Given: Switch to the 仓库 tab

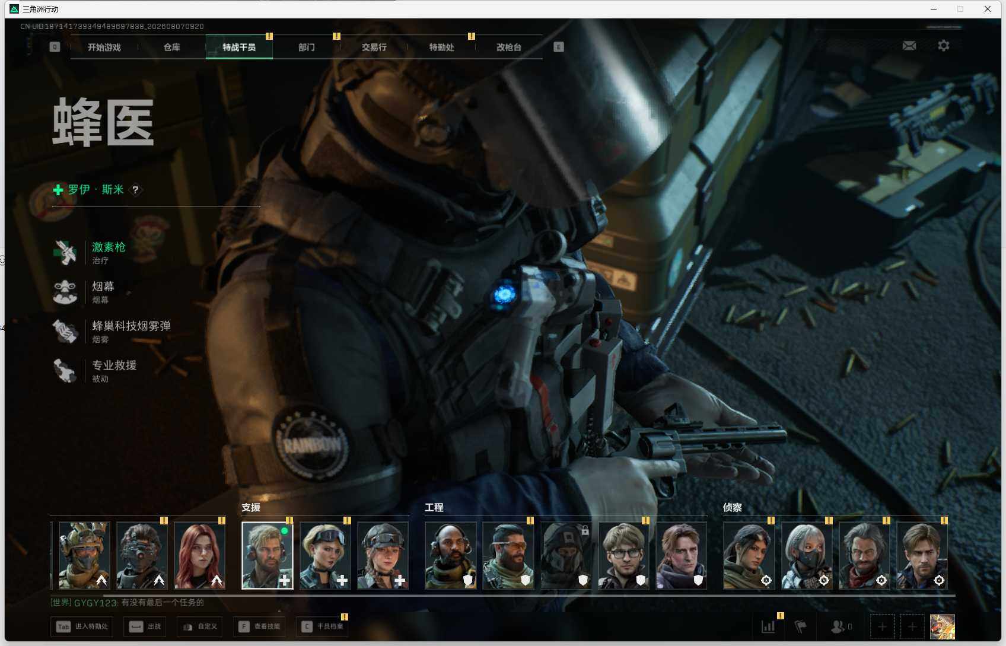Looking at the screenshot, I should (x=172, y=47).
